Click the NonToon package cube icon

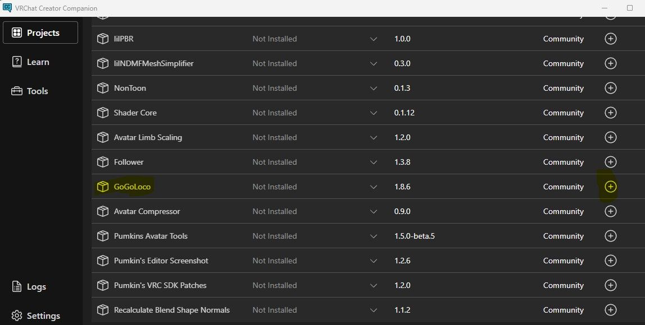pos(102,88)
